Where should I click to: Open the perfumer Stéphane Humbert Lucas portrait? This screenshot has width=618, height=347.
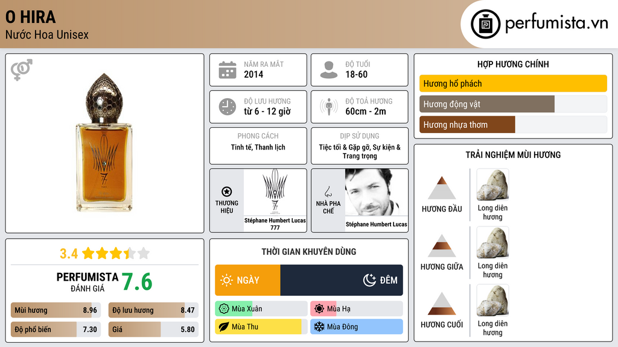tap(377, 192)
